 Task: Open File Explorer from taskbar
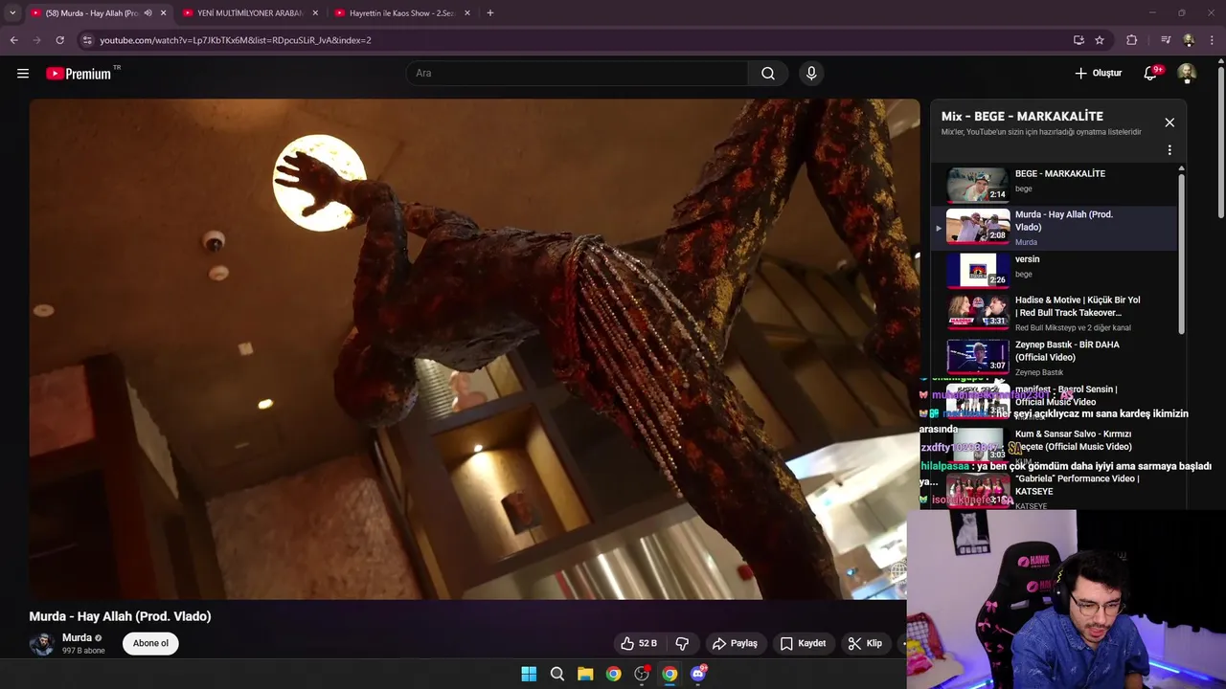585,674
